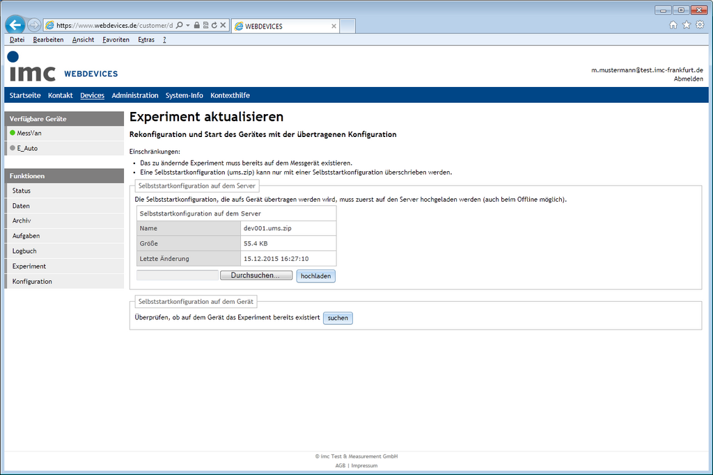Expand the address bar search dropdown arrow
Screen dimensions: 713x475
[x=187, y=25]
